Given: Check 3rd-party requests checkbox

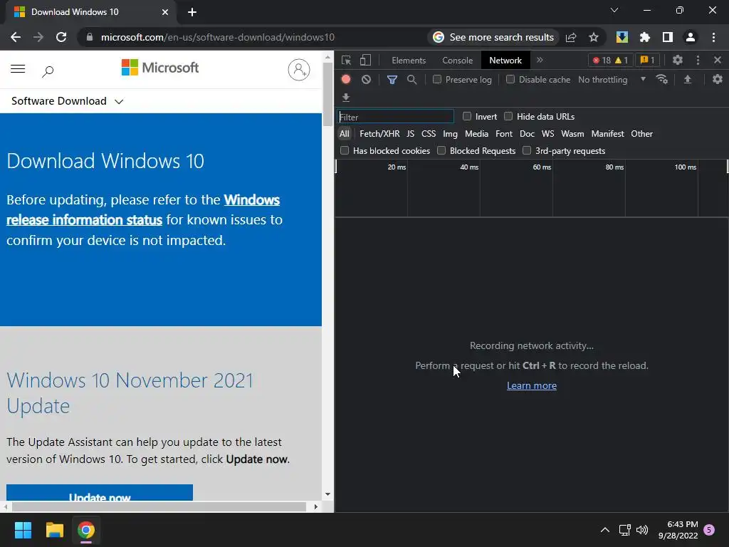Looking at the screenshot, I should (x=527, y=150).
